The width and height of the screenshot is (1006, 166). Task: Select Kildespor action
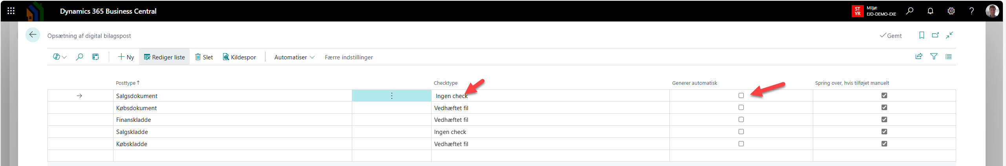(x=239, y=57)
